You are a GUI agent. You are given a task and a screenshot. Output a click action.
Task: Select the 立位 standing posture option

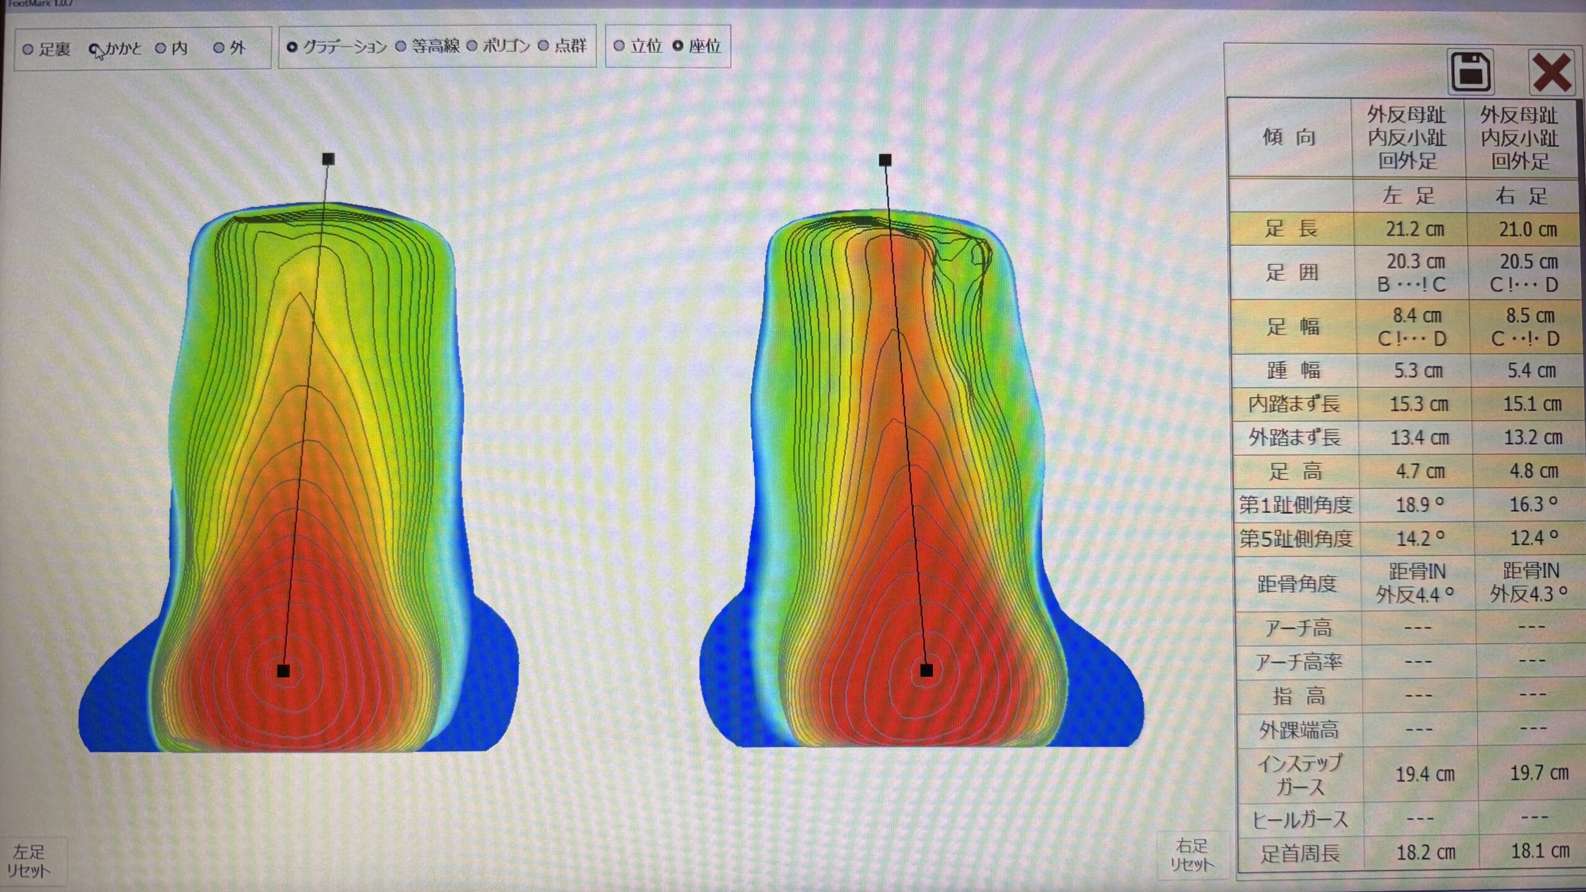click(619, 46)
